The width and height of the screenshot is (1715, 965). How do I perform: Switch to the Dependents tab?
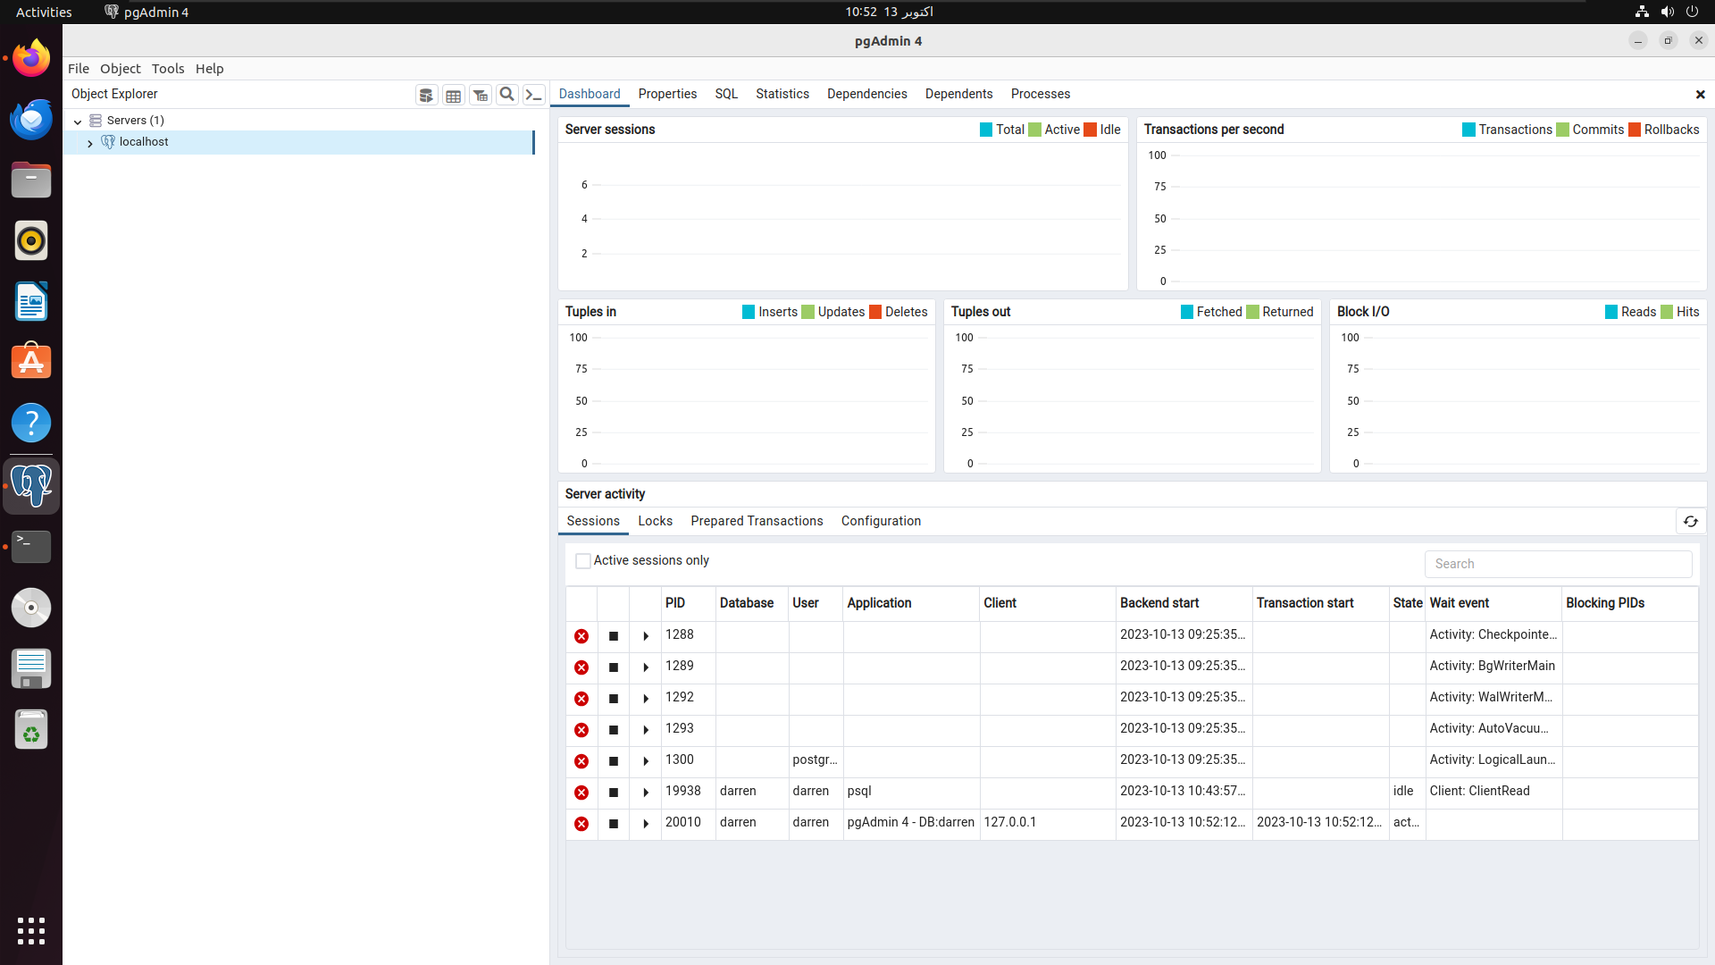(959, 94)
